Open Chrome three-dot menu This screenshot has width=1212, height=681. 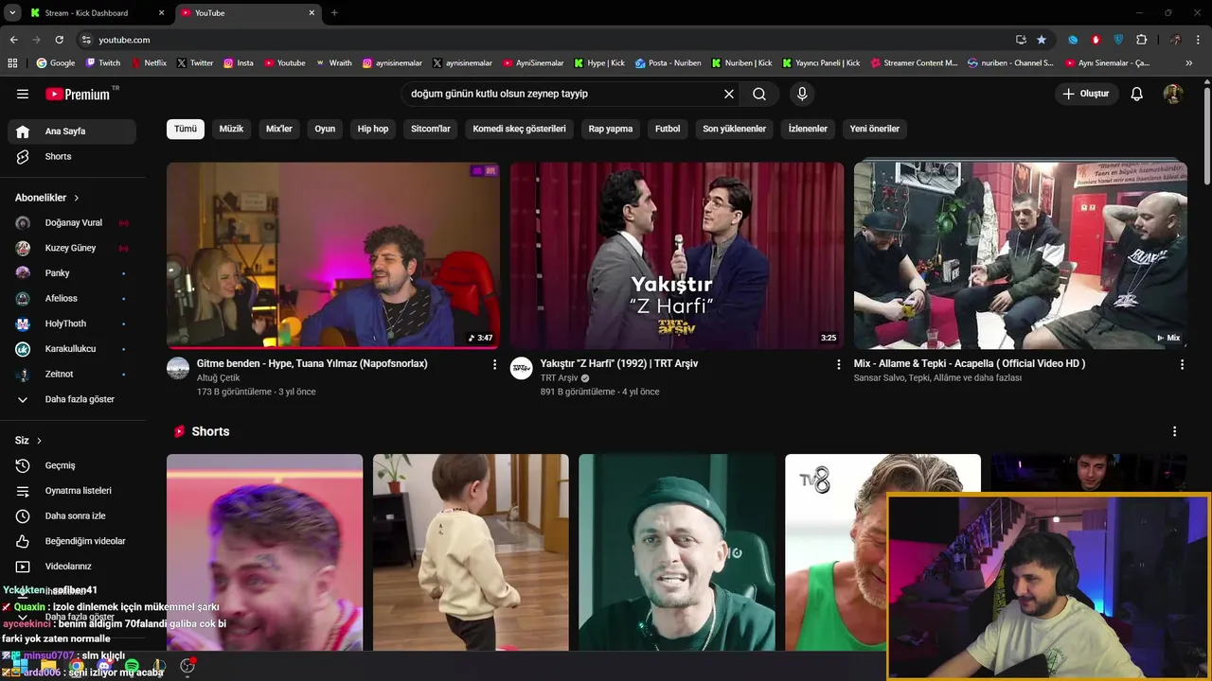click(x=1199, y=40)
